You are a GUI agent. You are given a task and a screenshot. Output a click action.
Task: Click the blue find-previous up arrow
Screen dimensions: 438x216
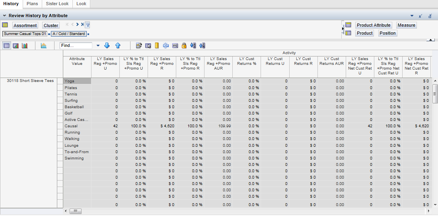(x=118, y=46)
